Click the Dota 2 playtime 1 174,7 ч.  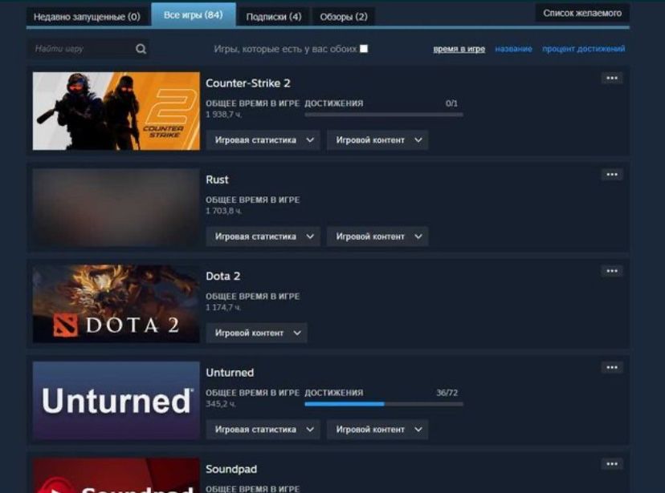pos(223,308)
